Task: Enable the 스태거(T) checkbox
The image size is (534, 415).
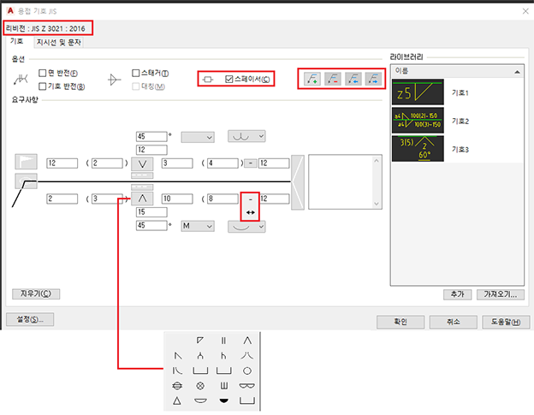Action: point(135,74)
